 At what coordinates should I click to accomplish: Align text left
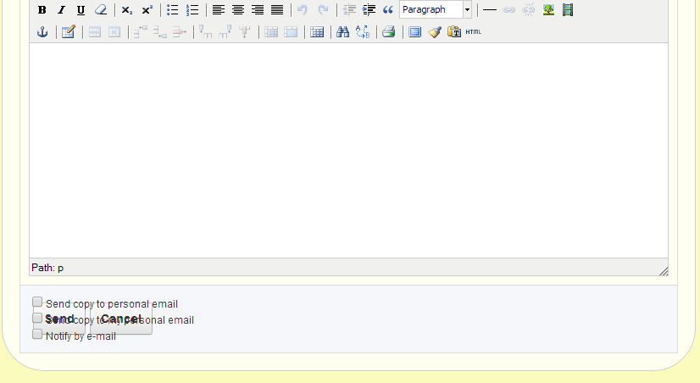219,10
